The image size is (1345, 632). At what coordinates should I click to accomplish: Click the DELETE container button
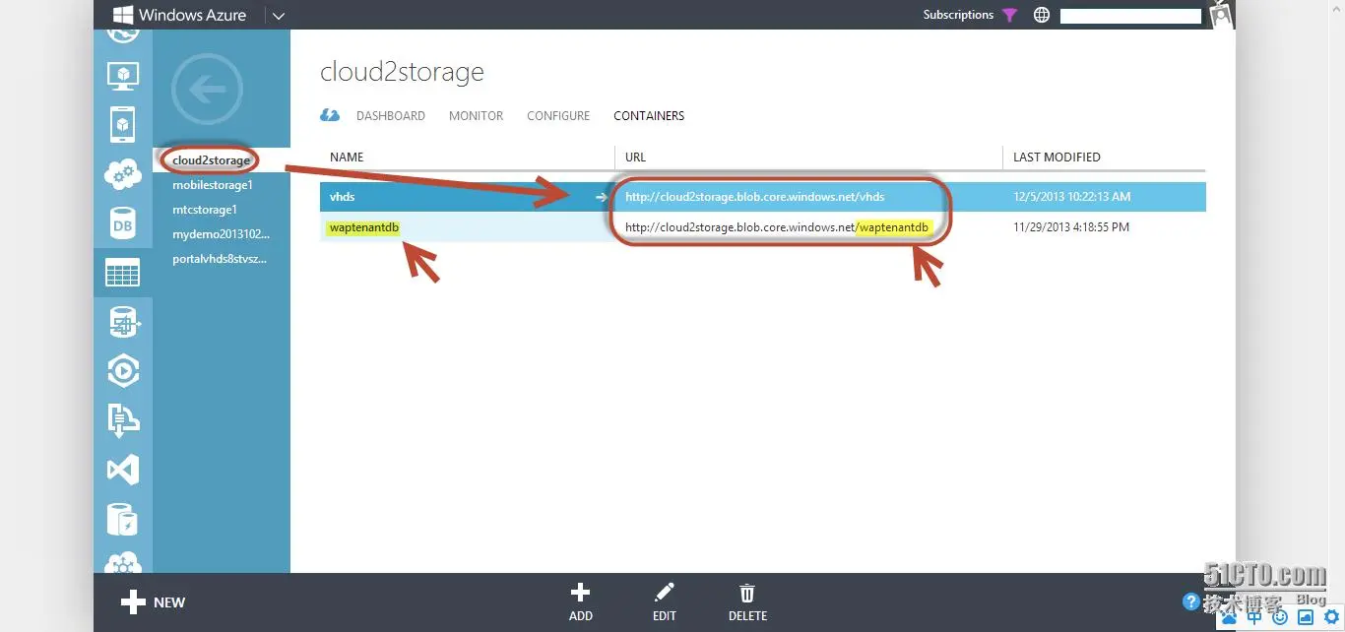[x=747, y=602]
